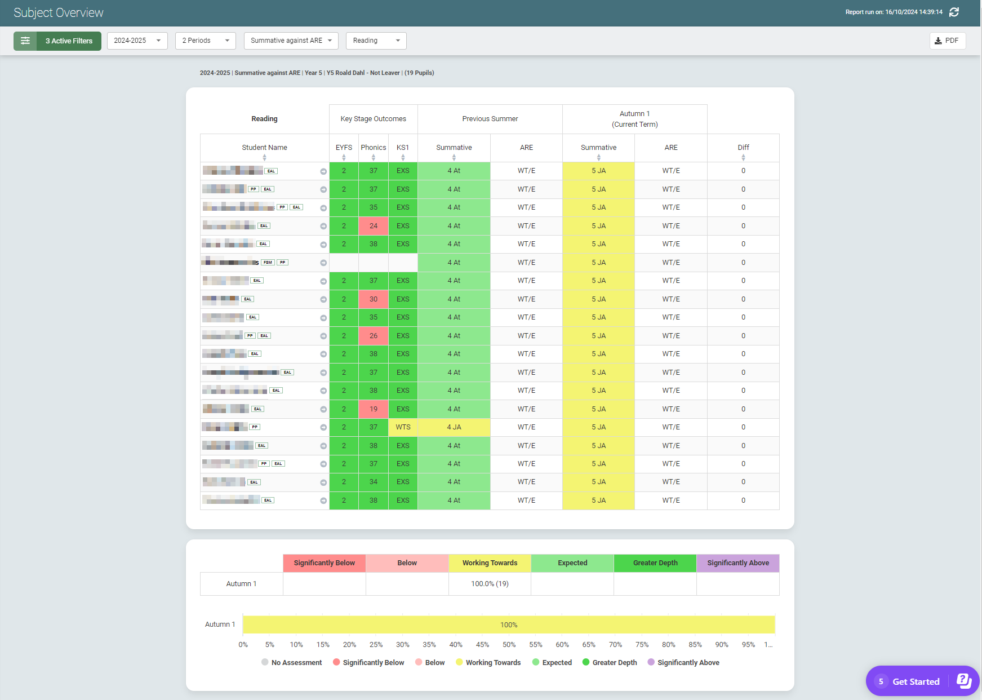Sort by Student Name column arrows
This screenshot has width=982, height=700.
click(x=264, y=158)
